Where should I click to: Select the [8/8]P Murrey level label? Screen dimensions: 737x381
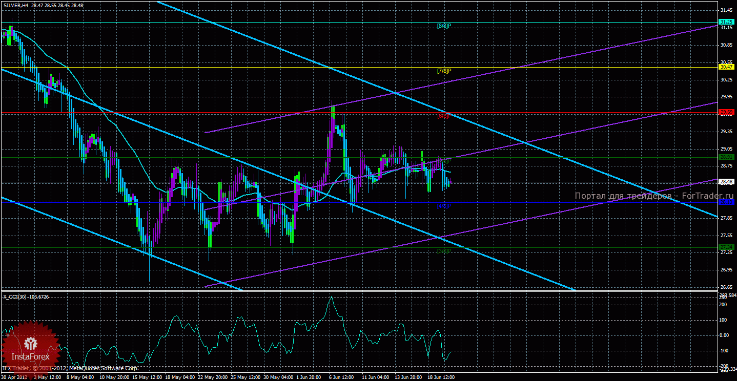[444, 26]
